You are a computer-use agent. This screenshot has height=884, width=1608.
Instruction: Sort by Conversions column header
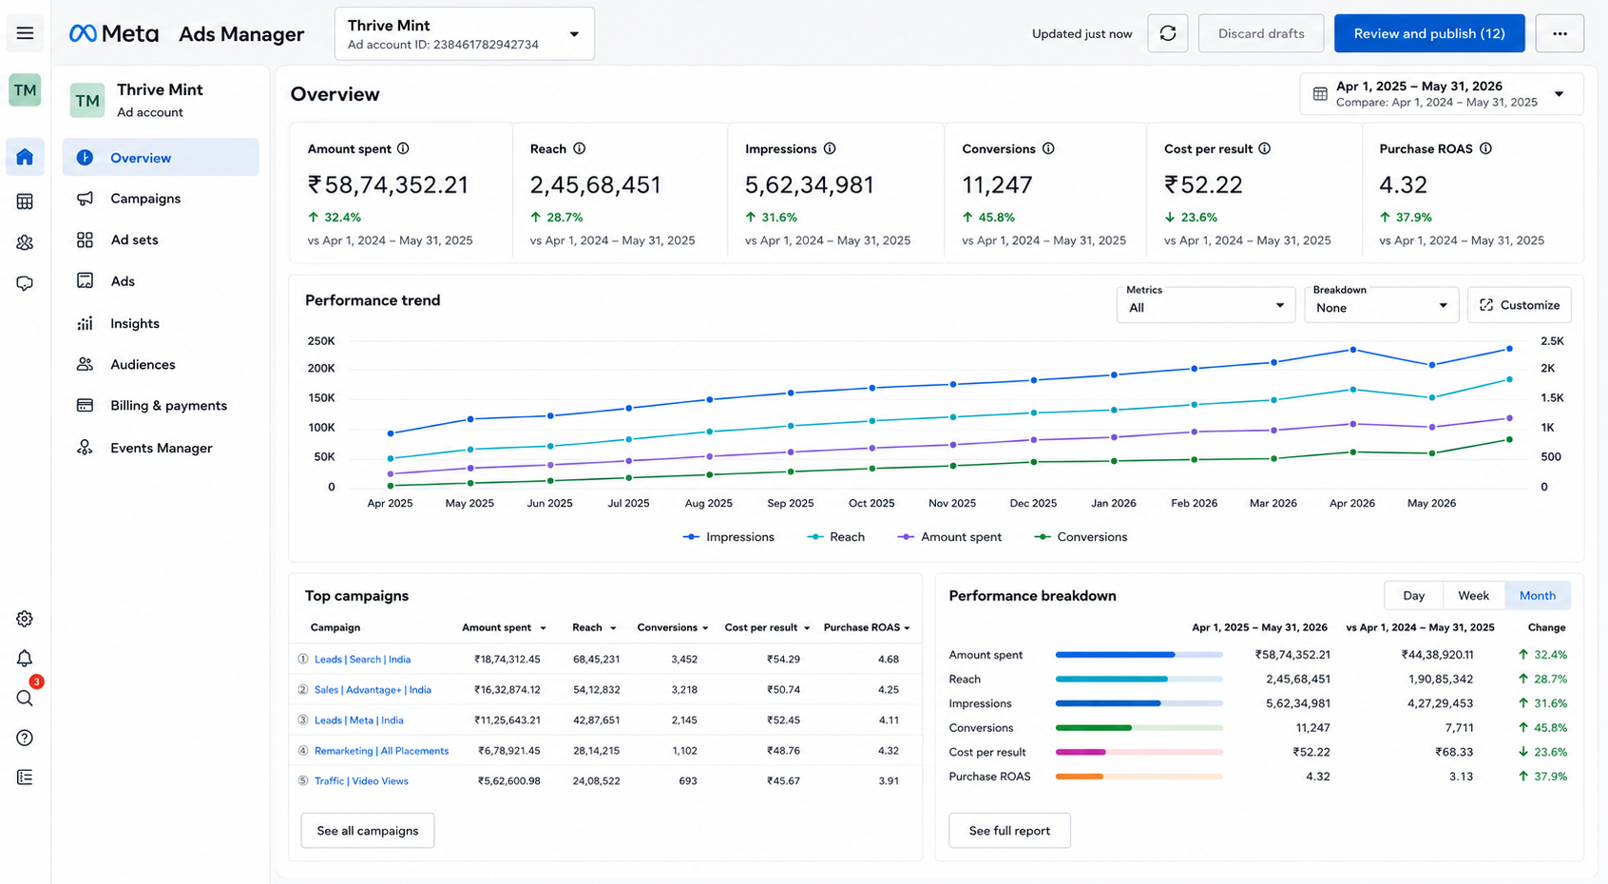click(673, 627)
